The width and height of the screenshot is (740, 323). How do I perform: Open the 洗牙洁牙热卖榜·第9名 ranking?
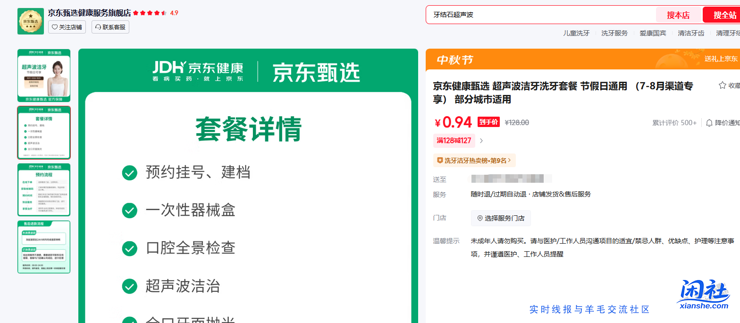(474, 161)
